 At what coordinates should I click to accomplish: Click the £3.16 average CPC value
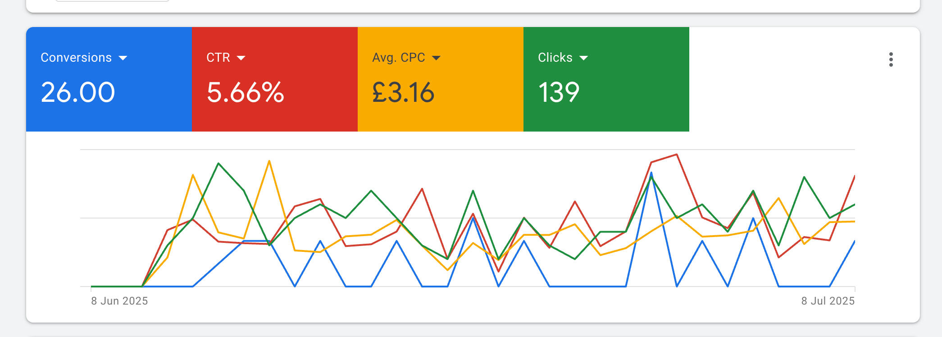[403, 92]
